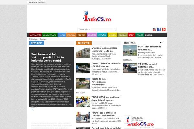
Task: Open the POLITICA menu item
Action: (81, 35)
